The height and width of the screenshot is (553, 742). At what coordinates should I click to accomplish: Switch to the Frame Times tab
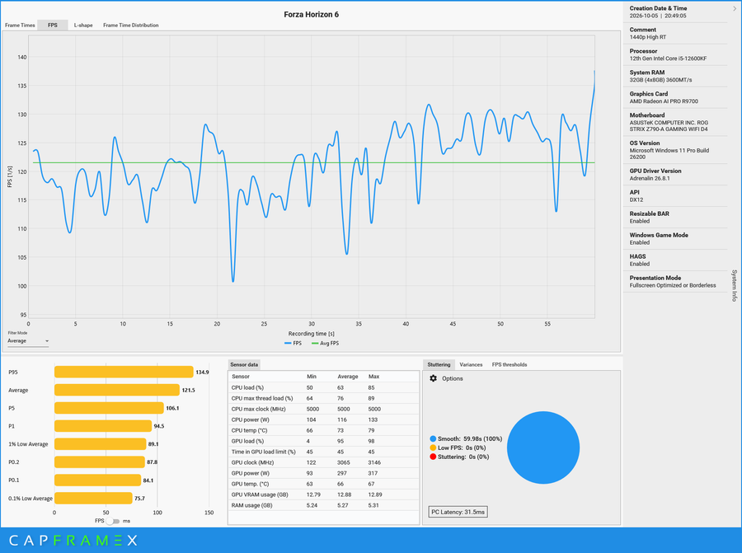pyautogui.click(x=20, y=25)
